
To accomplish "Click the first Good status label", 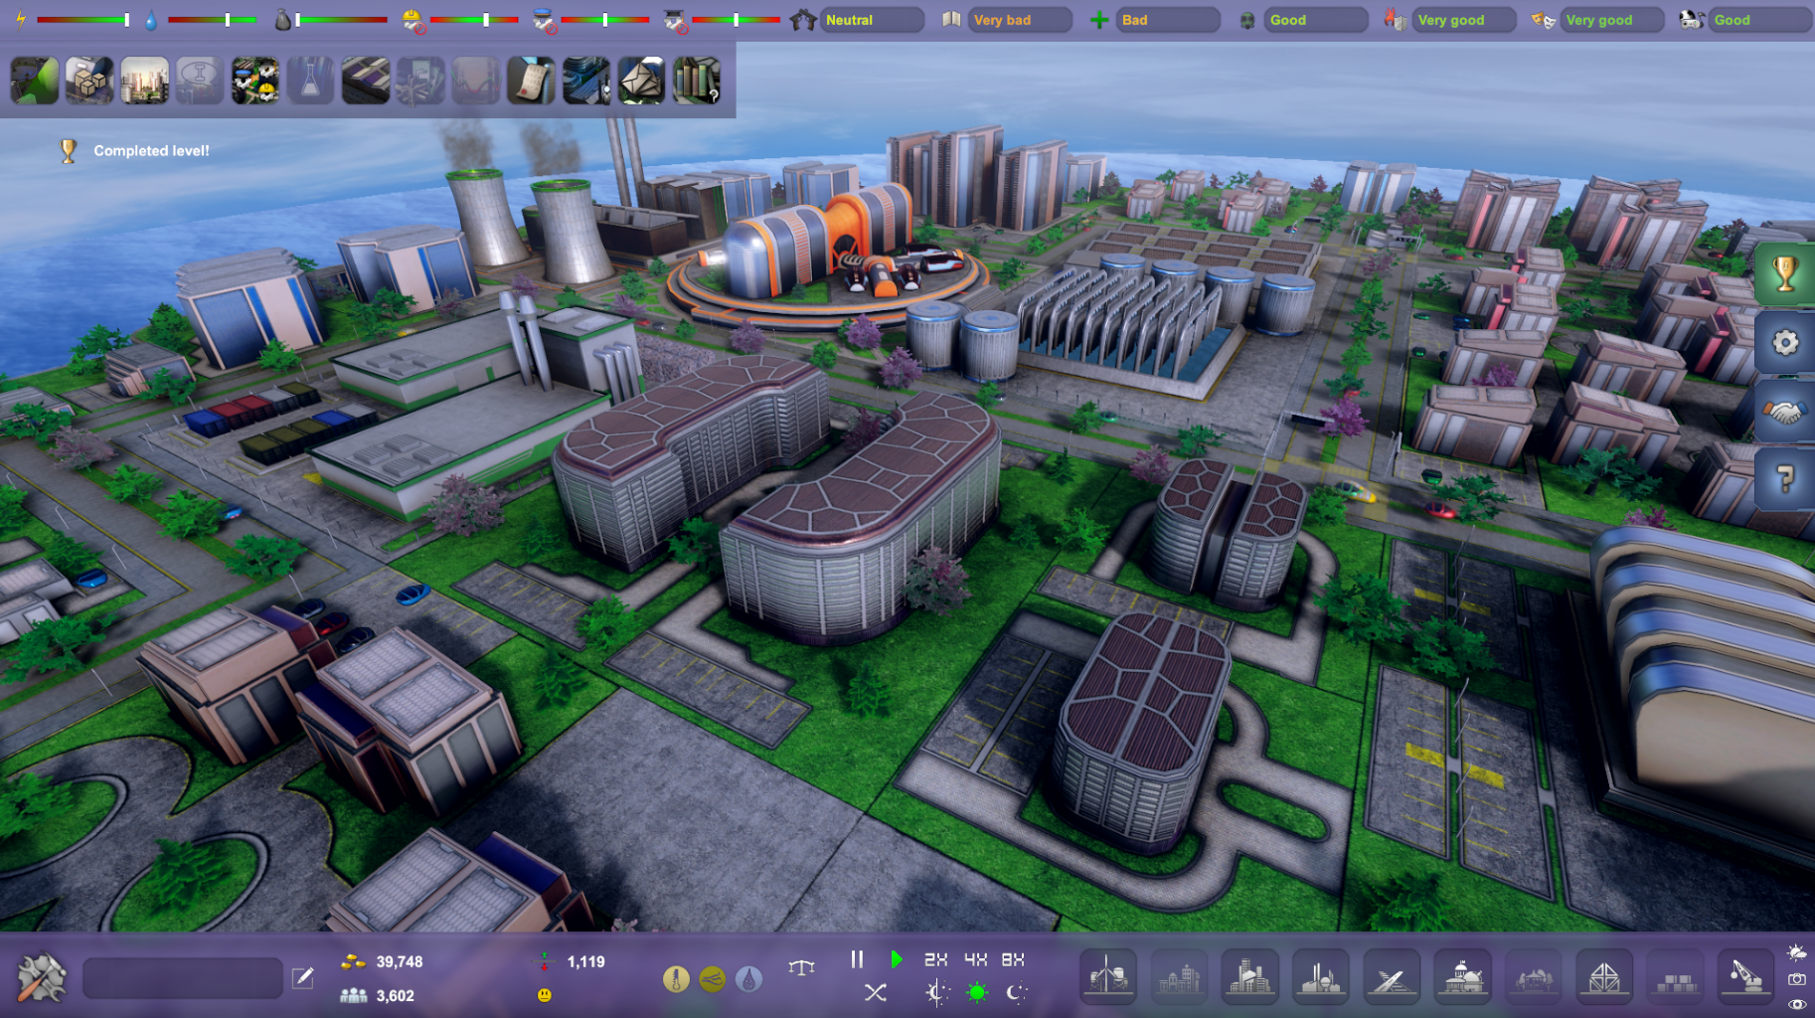I will tap(1316, 20).
